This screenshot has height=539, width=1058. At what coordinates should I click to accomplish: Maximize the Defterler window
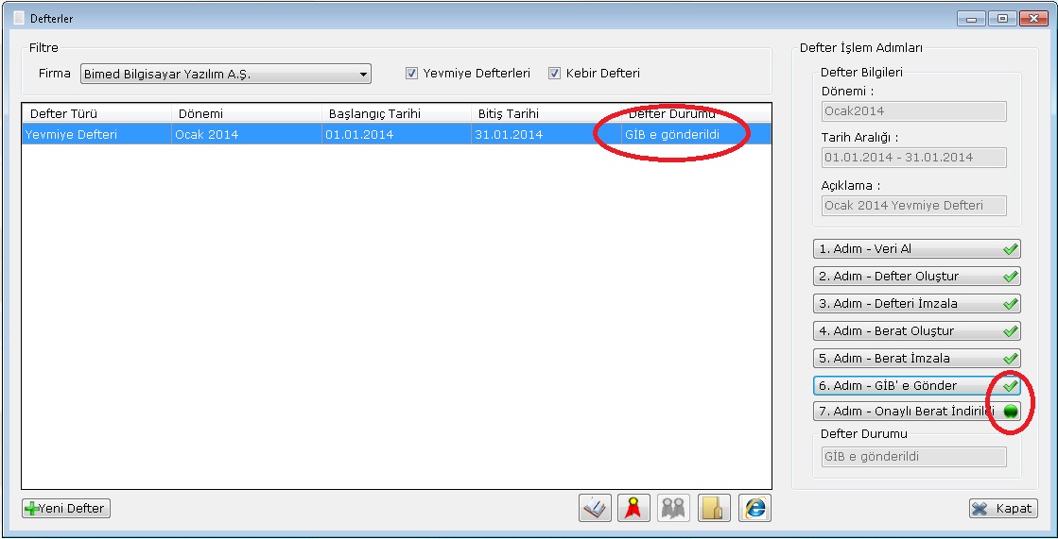[x=1002, y=19]
